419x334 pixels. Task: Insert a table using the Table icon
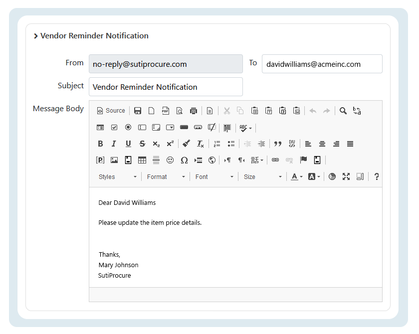coord(142,160)
